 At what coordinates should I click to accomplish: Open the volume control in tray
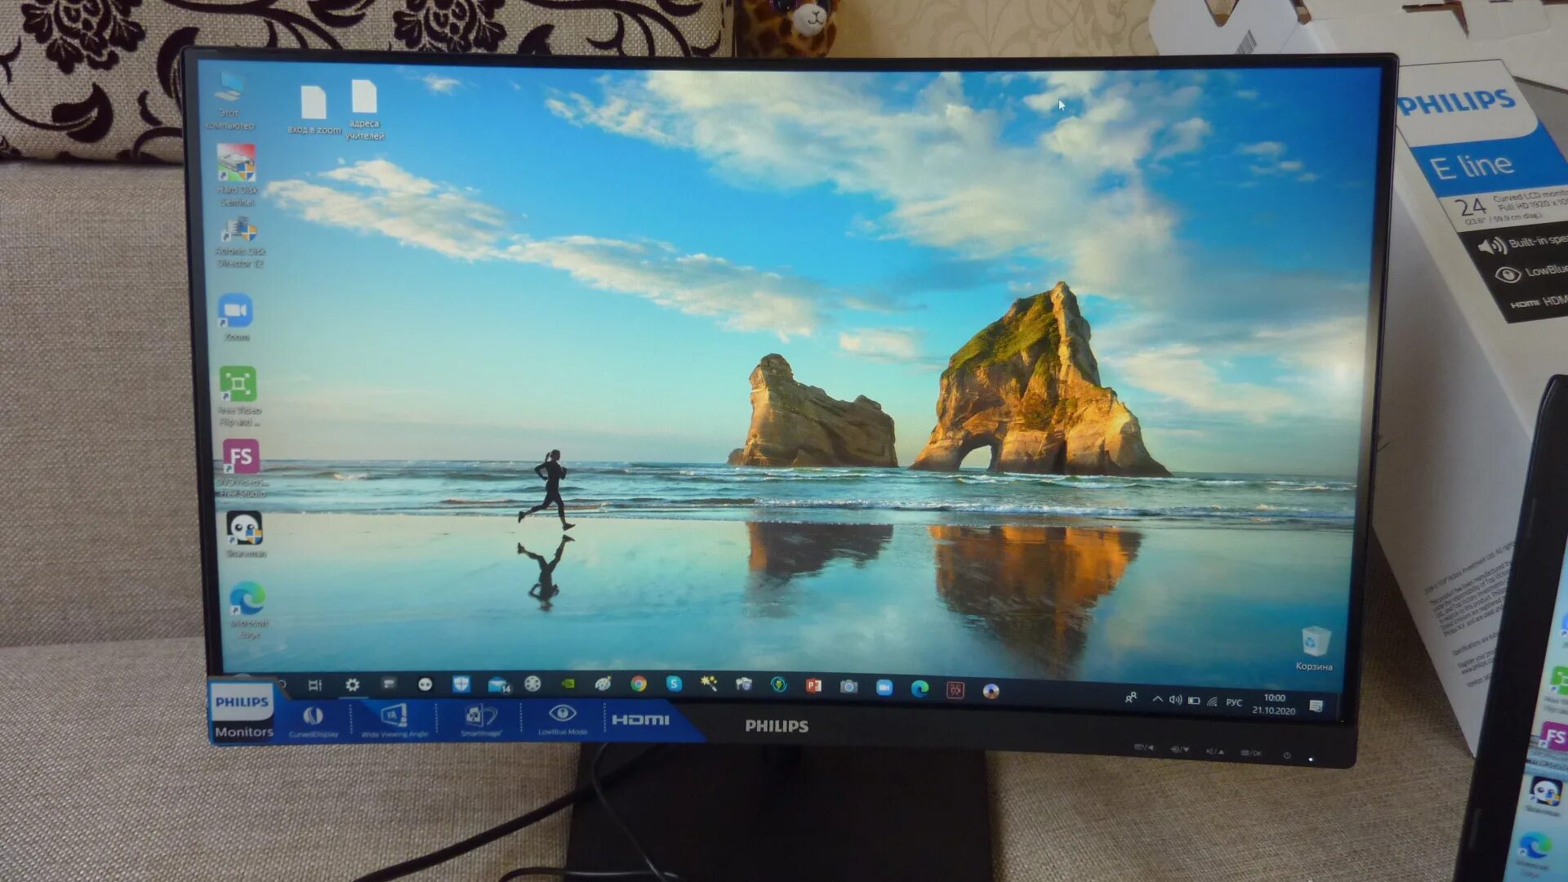pyautogui.click(x=1175, y=700)
